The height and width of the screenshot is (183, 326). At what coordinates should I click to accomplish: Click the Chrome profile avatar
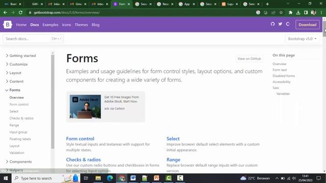(314, 12)
